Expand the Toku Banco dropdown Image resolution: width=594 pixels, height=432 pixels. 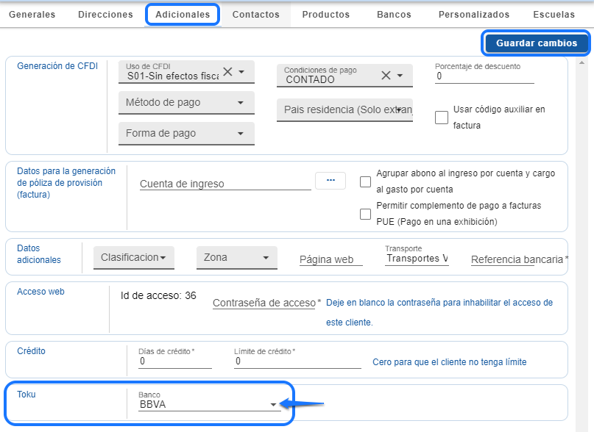coord(273,404)
